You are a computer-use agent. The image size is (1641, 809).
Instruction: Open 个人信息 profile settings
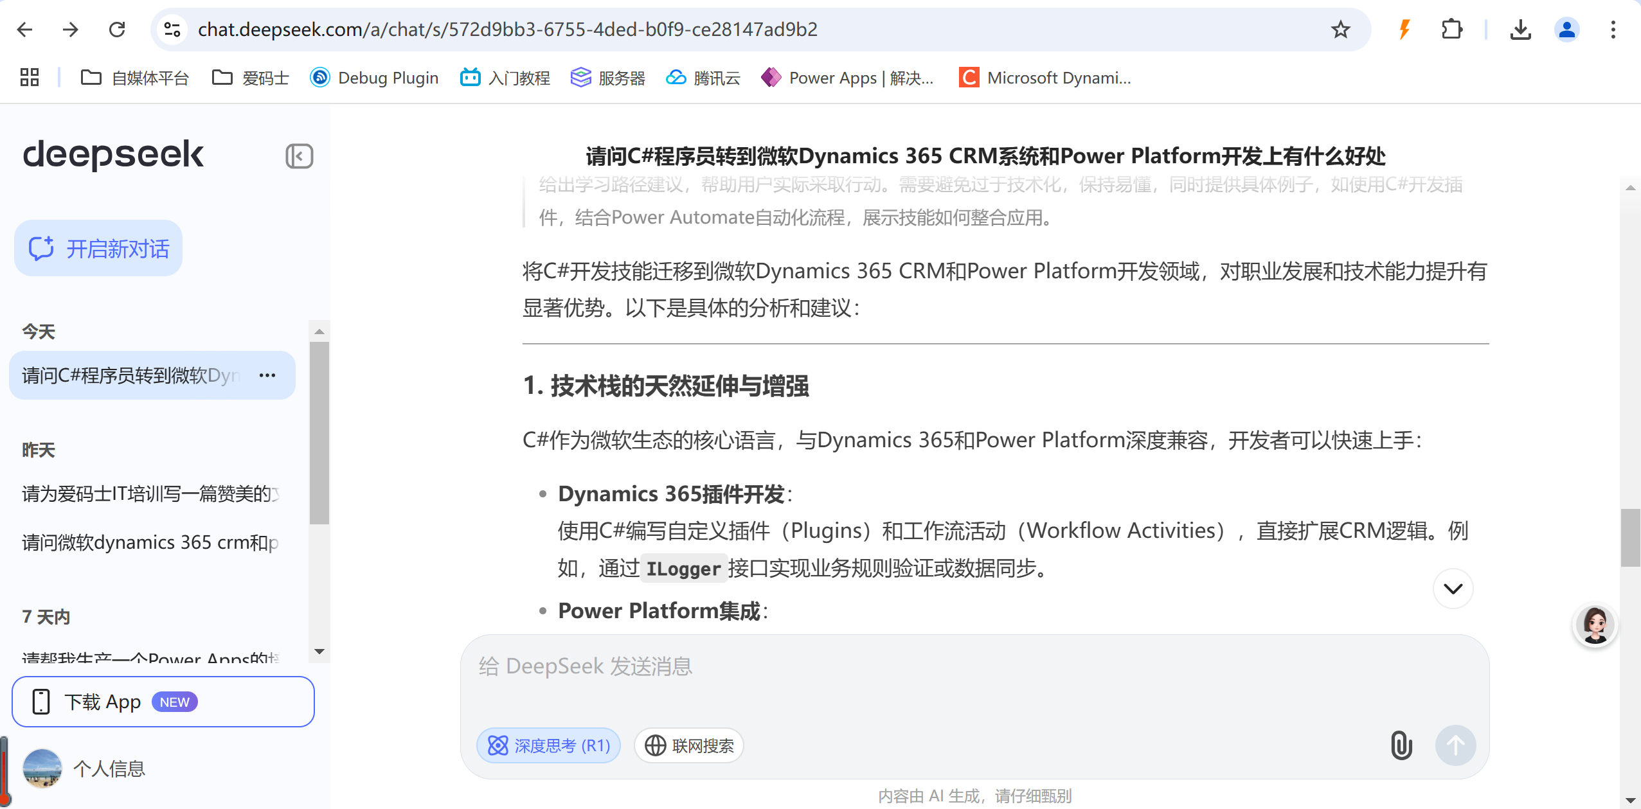tap(84, 769)
